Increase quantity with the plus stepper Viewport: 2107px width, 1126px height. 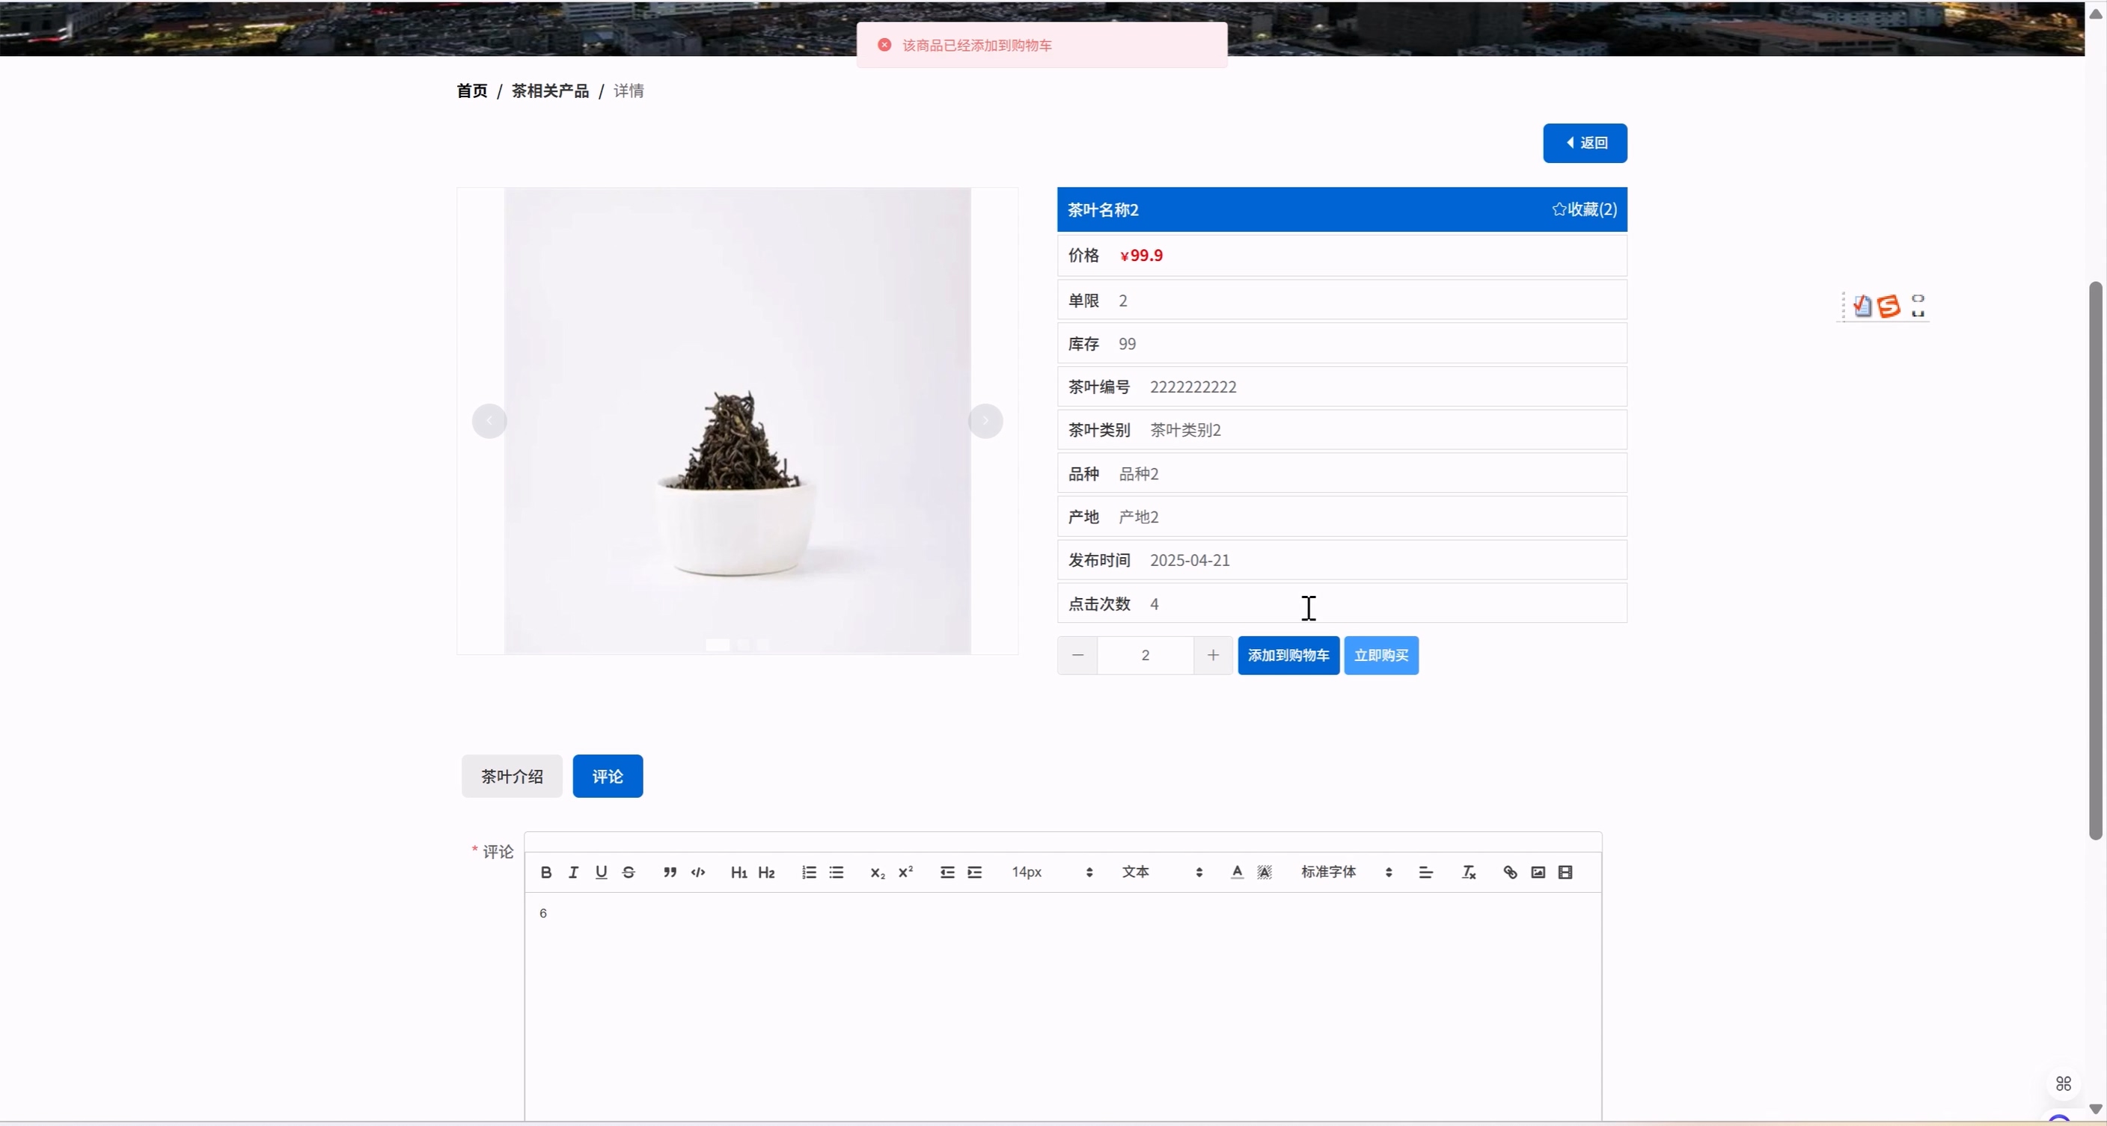tap(1213, 654)
